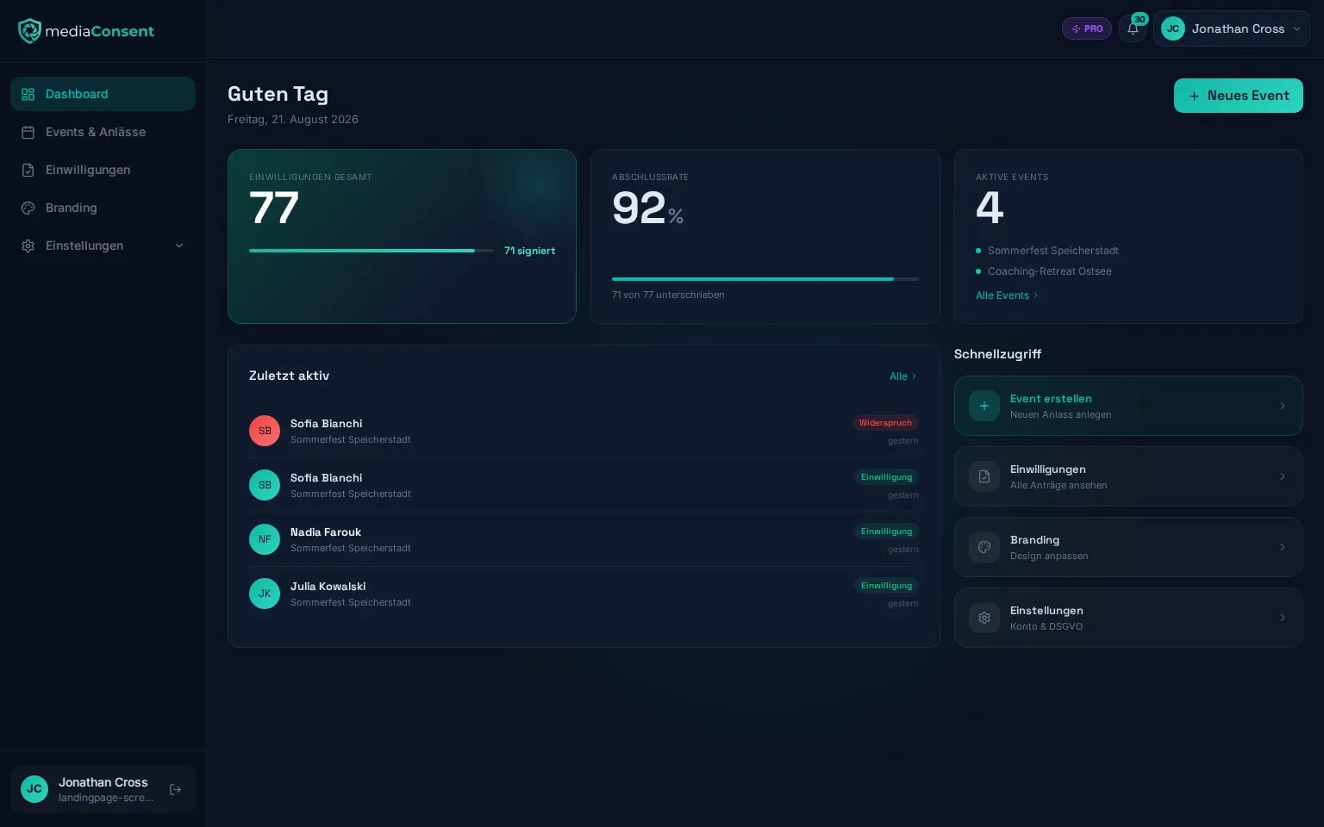Click Einwilligung tag in Julia Kowalski row
Screen dimensions: 1324x827
click(x=886, y=586)
